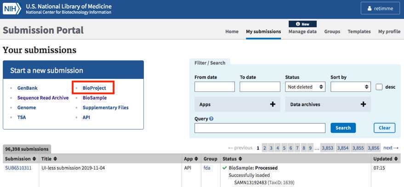Open the Groups tab
Image resolution: width=404 pixels, height=187 pixels.
click(x=332, y=32)
